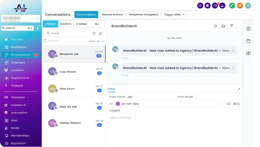This screenshot has height=147, width=260.
Task: Select the Conversations sidebar item
Action: 20,55
